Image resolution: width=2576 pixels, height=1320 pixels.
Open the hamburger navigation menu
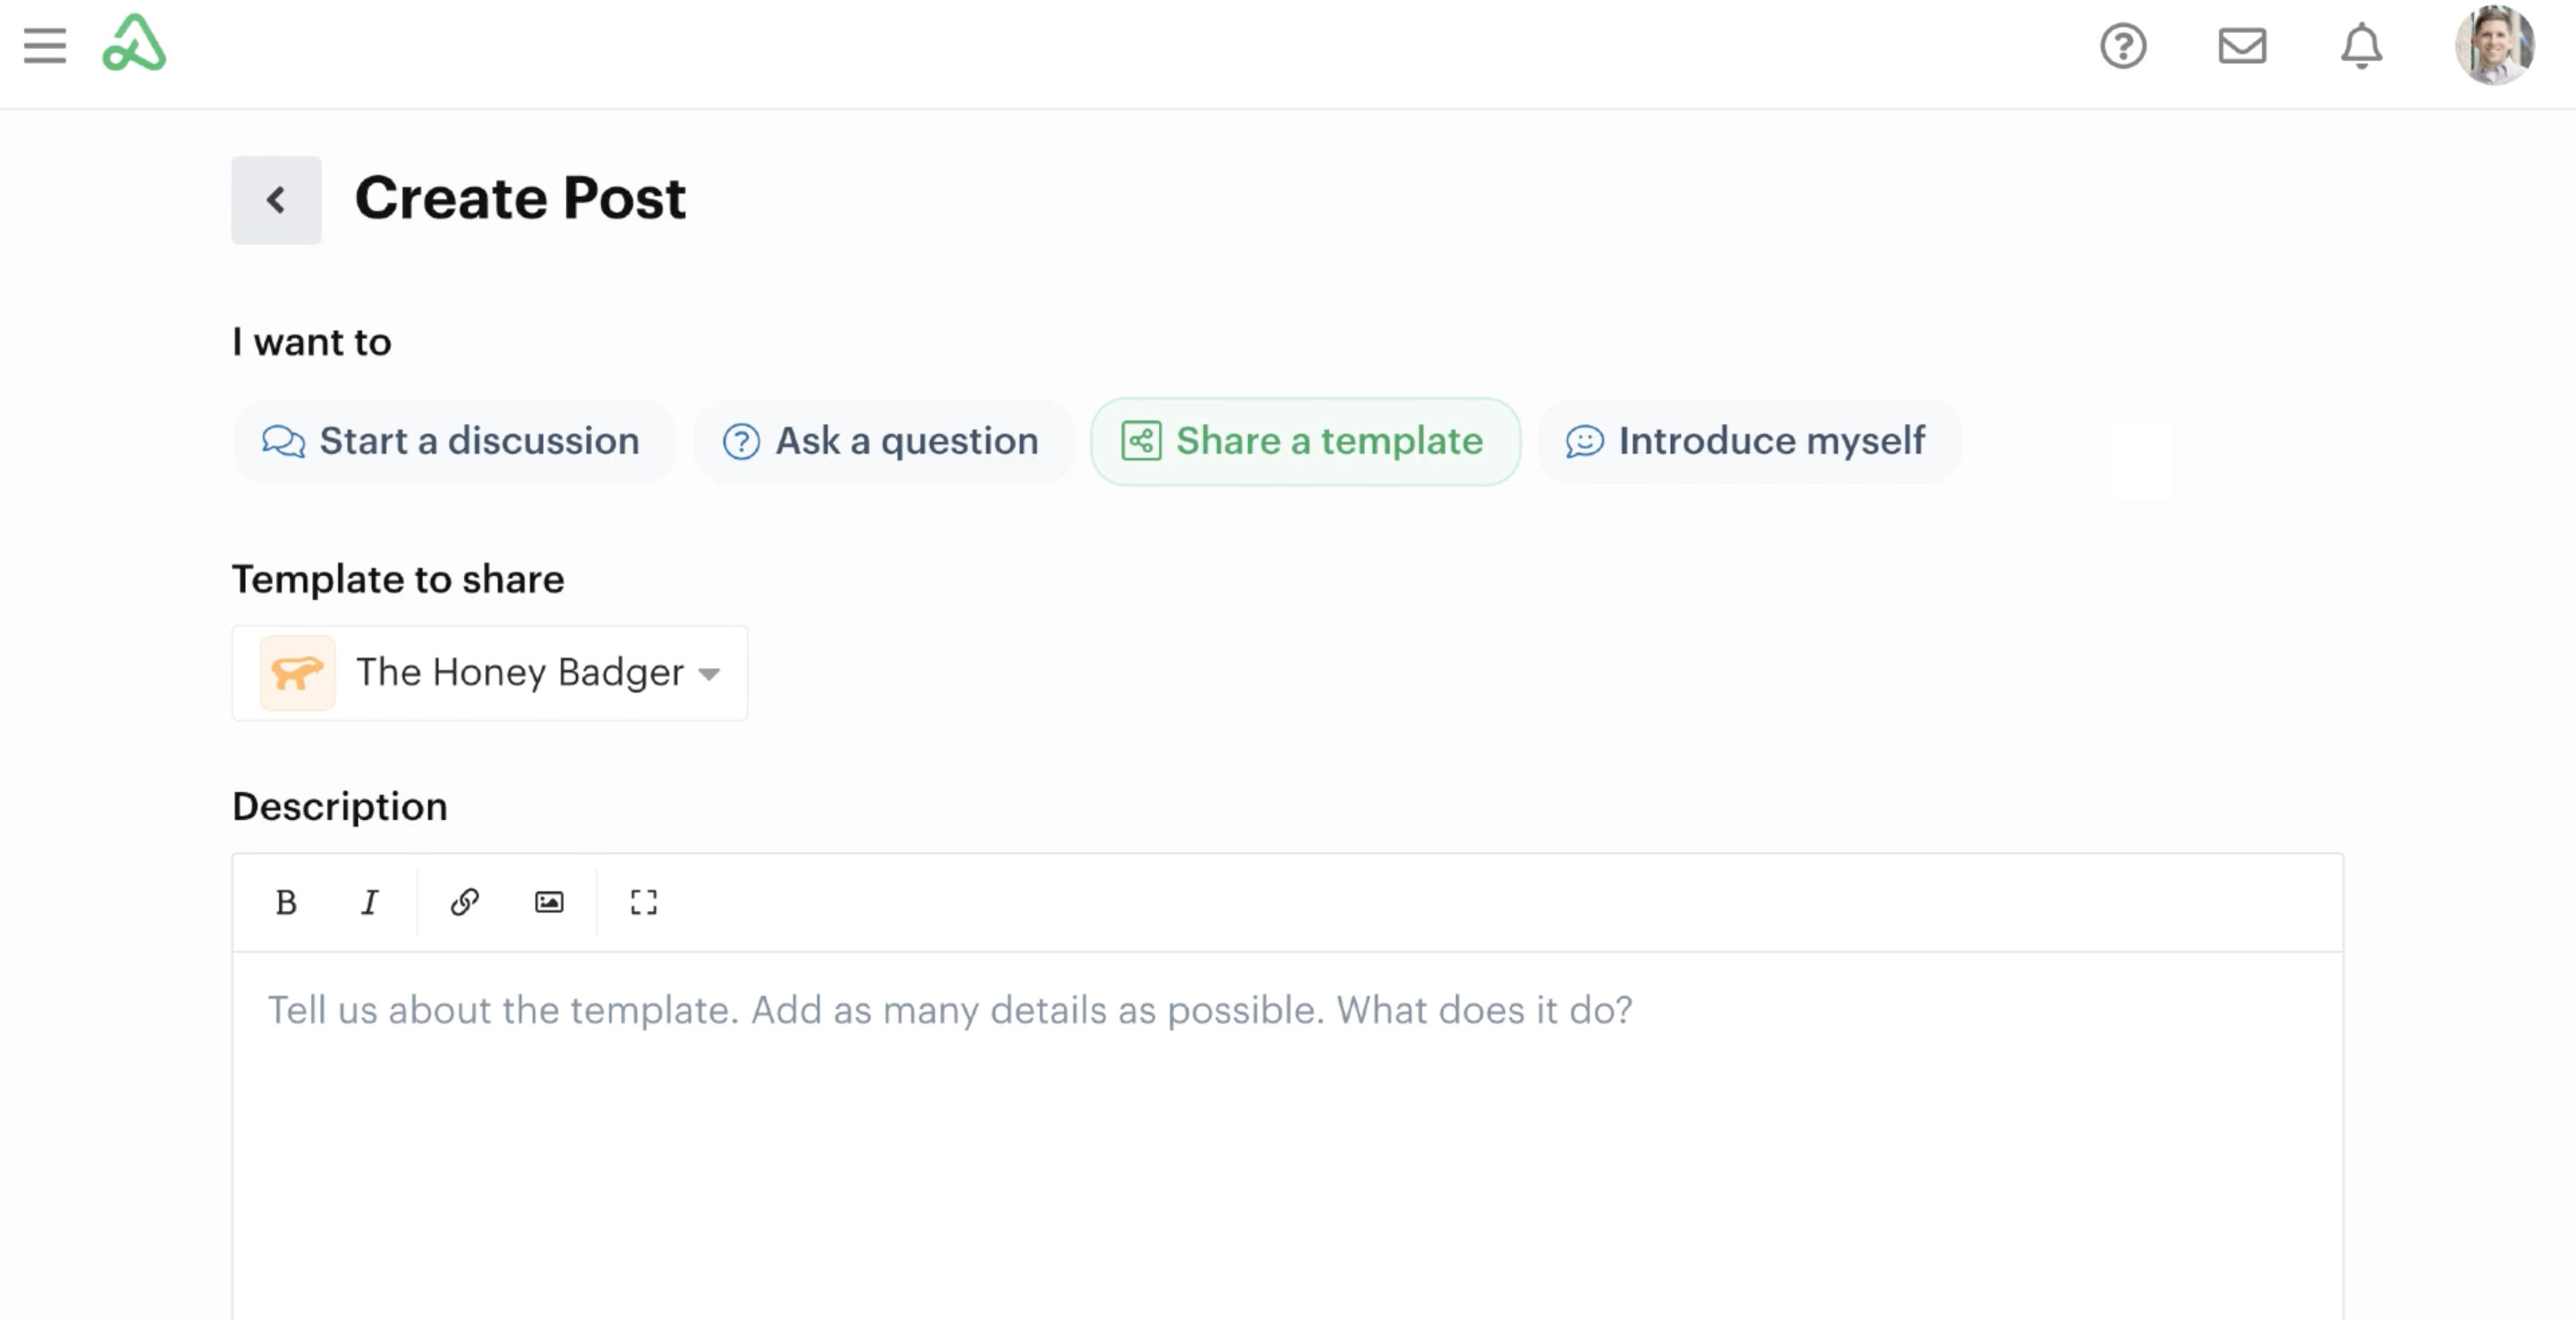[x=45, y=46]
